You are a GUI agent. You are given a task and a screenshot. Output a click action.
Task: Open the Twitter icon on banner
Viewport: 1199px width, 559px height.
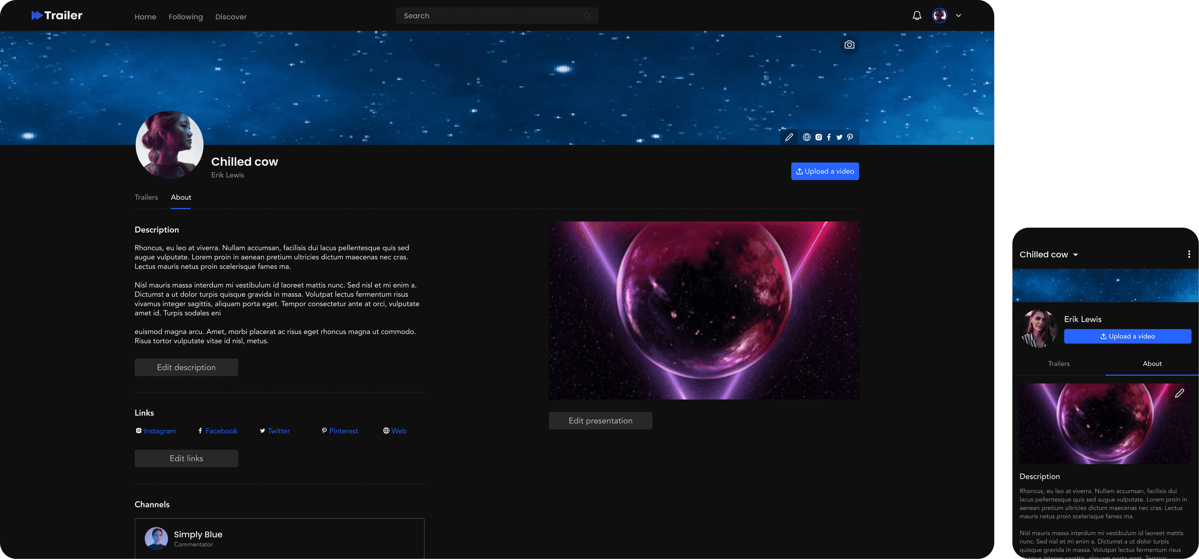pyautogui.click(x=839, y=137)
